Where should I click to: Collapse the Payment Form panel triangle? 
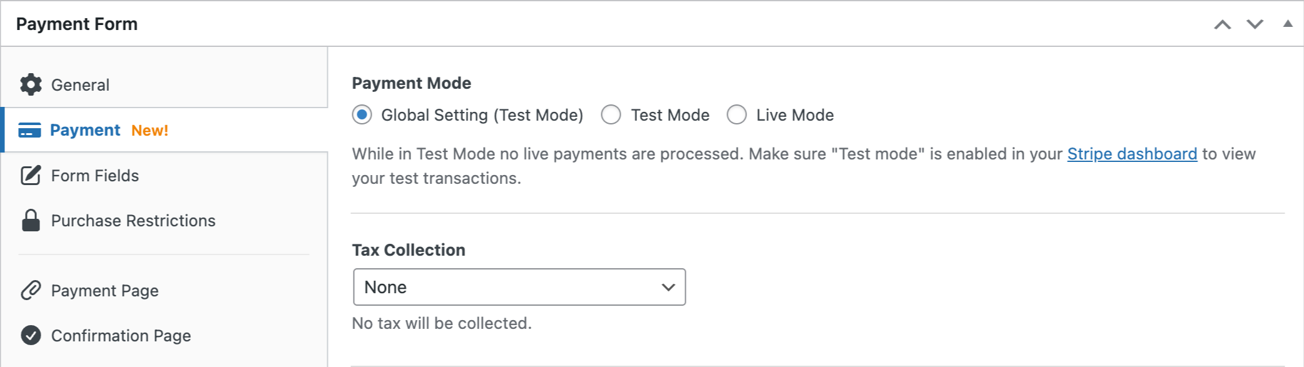(1288, 24)
